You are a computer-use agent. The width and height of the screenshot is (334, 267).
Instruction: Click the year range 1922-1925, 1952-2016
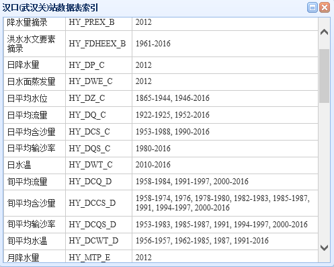pos(173,115)
